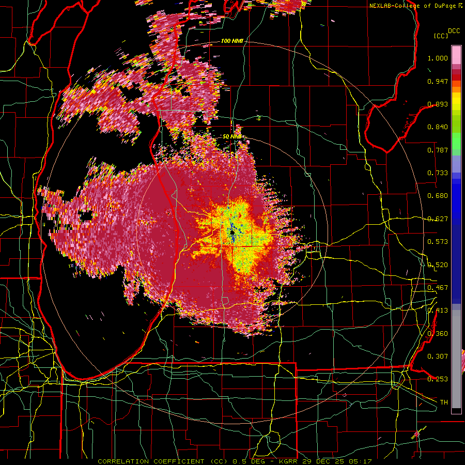The height and width of the screenshot is (465, 465).
Task: Click the 50 NMI range ring label
Action: [x=232, y=137]
